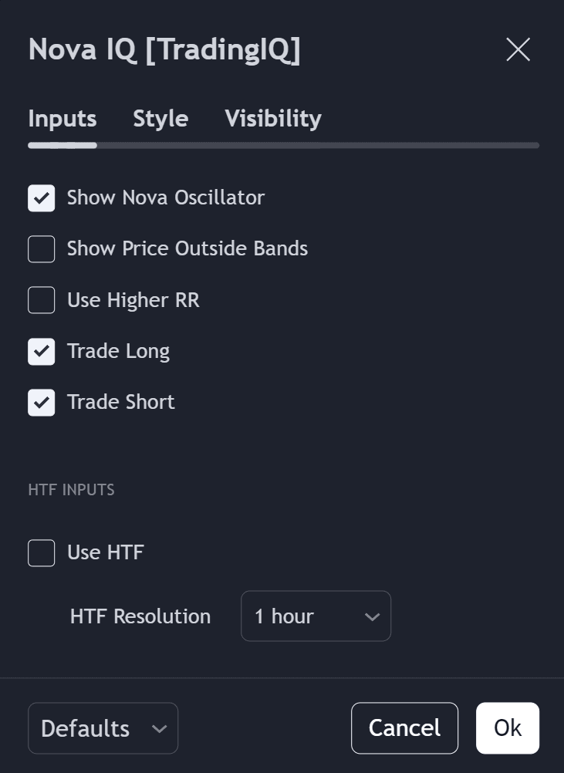Viewport: 564px width, 773px height.
Task: Open the HTF Resolution dropdown
Action: coord(316,616)
